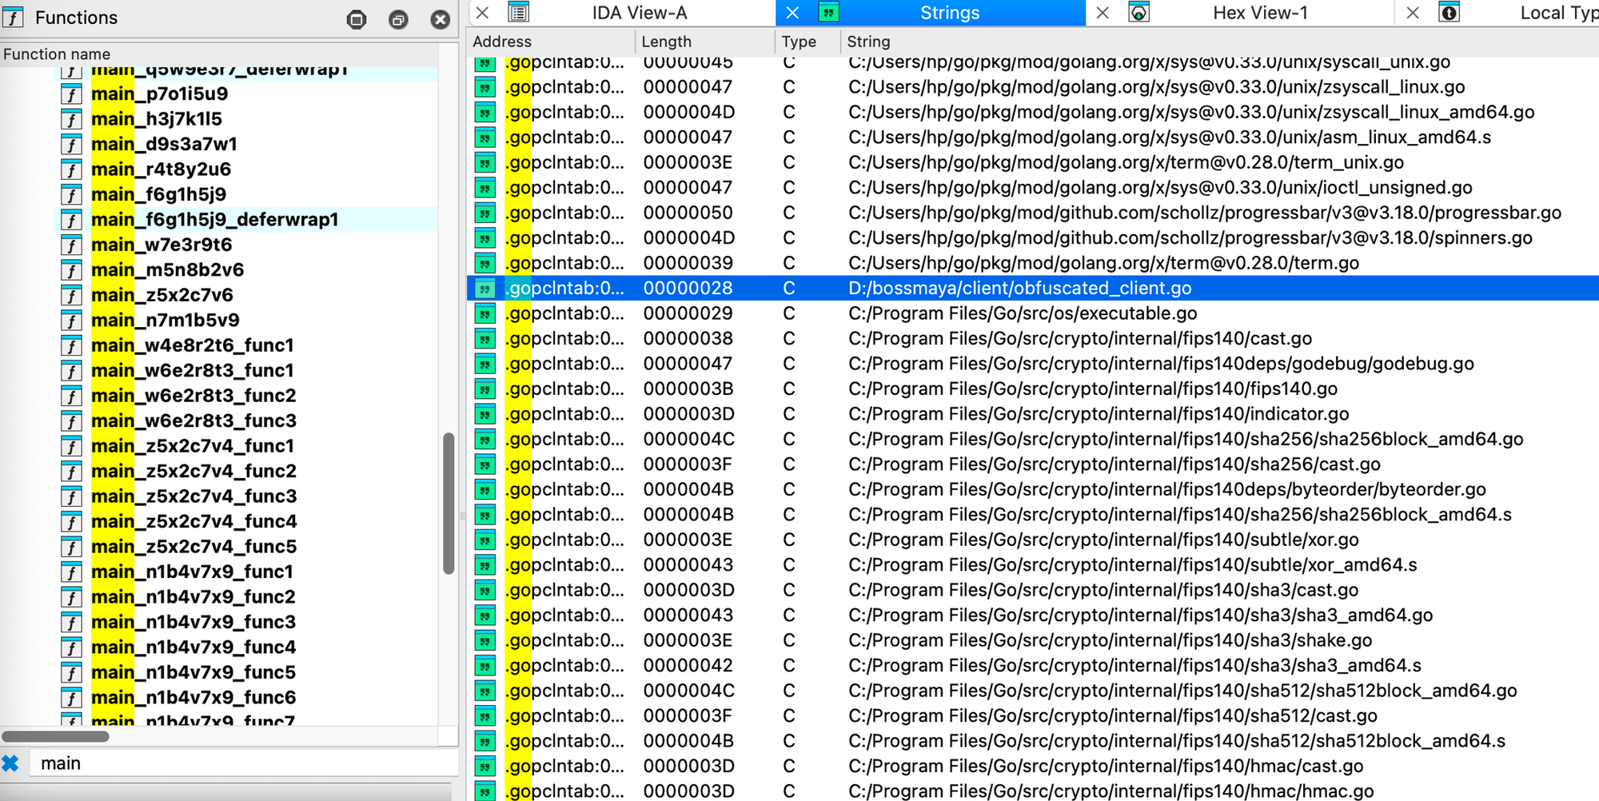The height and width of the screenshot is (801, 1599).
Task: Sort strings by the Length column
Action: pos(666,42)
